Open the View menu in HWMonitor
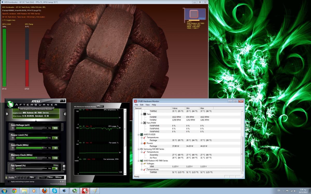 [147, 105]
